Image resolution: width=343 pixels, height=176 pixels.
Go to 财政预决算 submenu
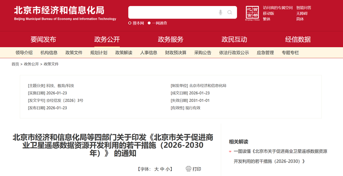(176, 53)
